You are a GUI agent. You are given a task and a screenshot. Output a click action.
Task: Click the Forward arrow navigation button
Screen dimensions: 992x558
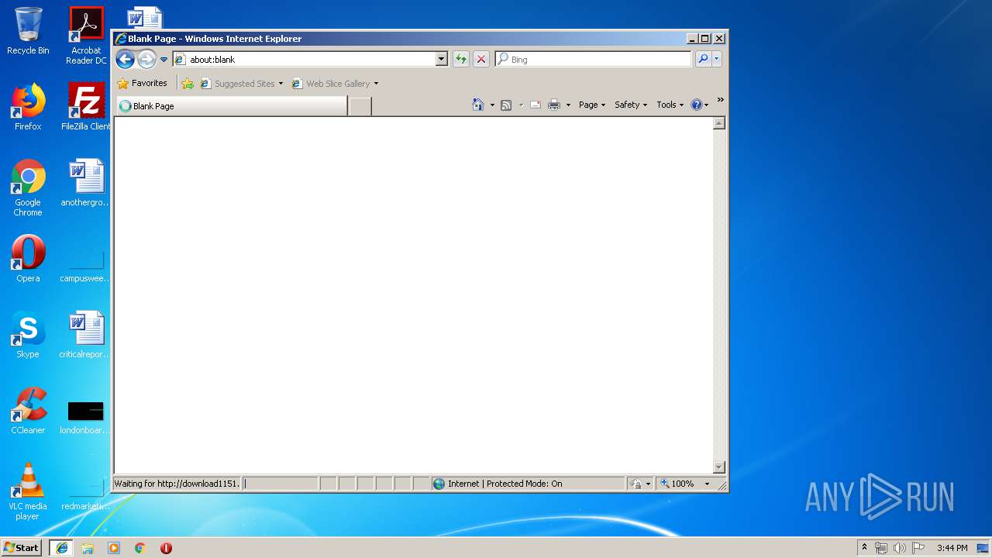pos(146,59)
